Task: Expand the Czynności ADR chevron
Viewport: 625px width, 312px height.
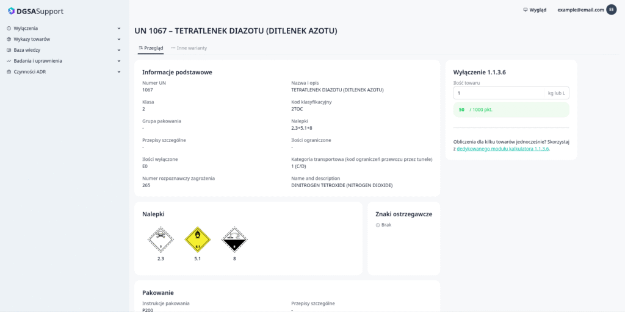Action: click(119, 72)
